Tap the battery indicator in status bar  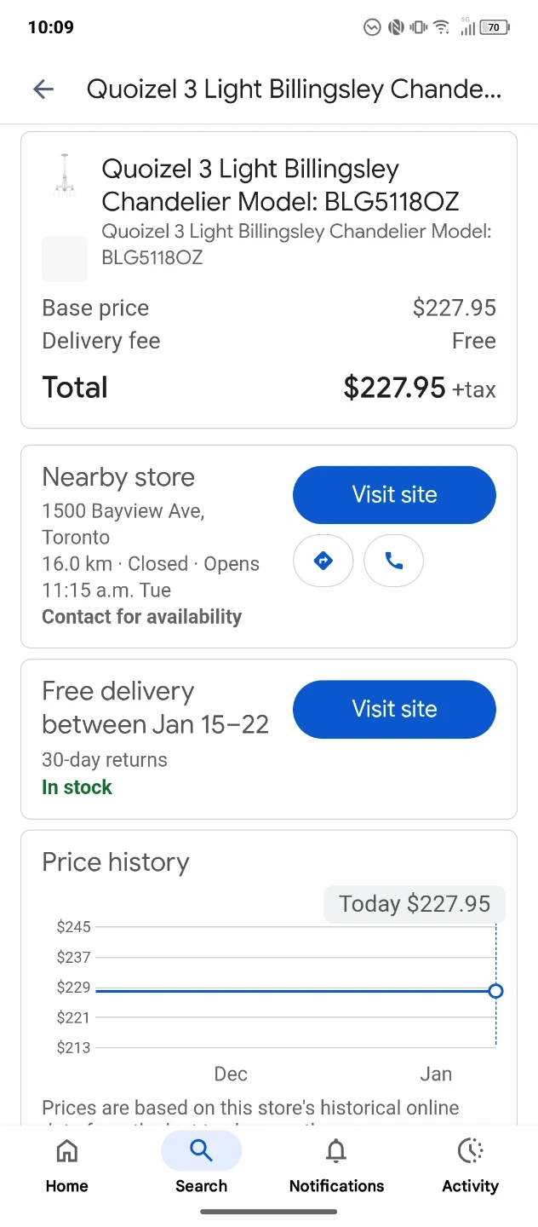(x=494, y=27)
